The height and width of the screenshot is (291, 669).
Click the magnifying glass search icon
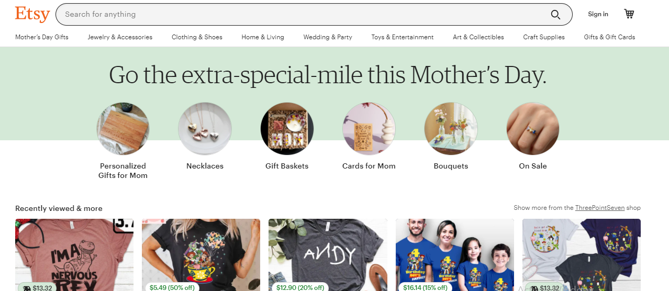(x=555, y=15)
